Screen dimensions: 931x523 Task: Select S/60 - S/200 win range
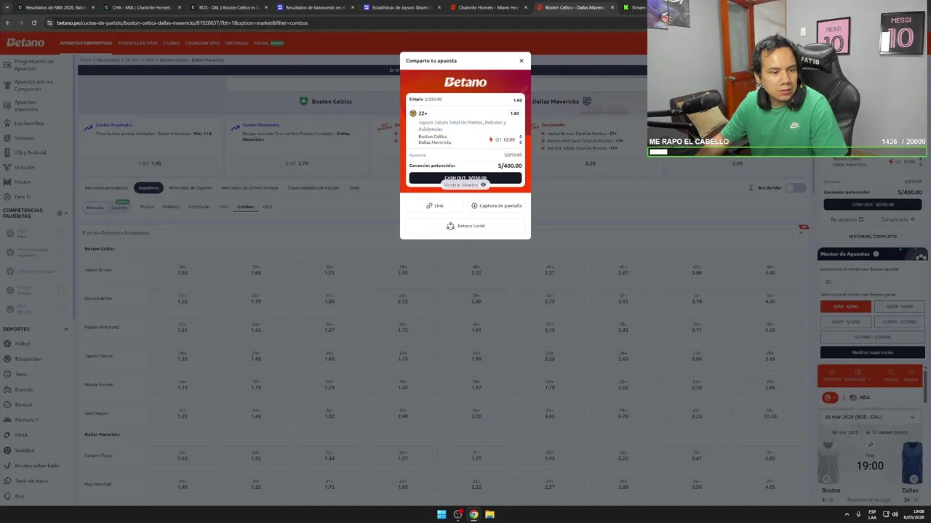[x=846, y=307]
